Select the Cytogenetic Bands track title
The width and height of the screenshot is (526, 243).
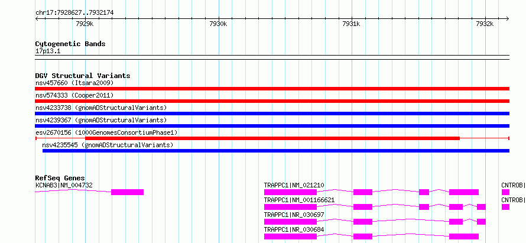(x=70, y=44)
